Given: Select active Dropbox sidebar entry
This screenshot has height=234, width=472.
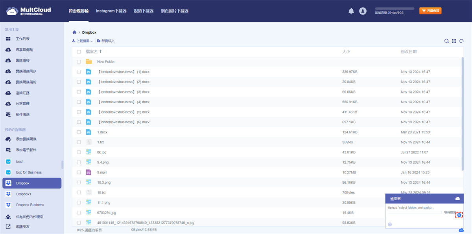Looking at the screenshot, I should point(32,183).
